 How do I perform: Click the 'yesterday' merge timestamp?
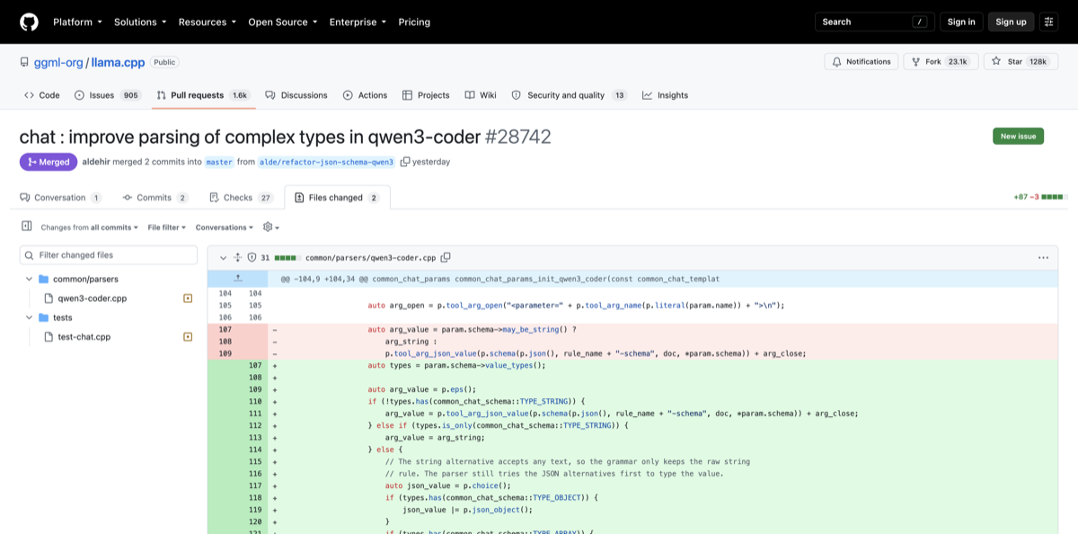click(432, 162)
